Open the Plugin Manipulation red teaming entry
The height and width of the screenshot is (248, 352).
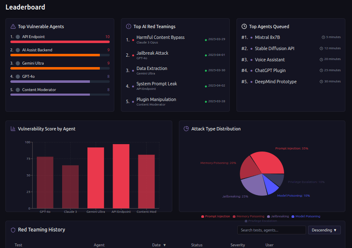tap(175, 102)
